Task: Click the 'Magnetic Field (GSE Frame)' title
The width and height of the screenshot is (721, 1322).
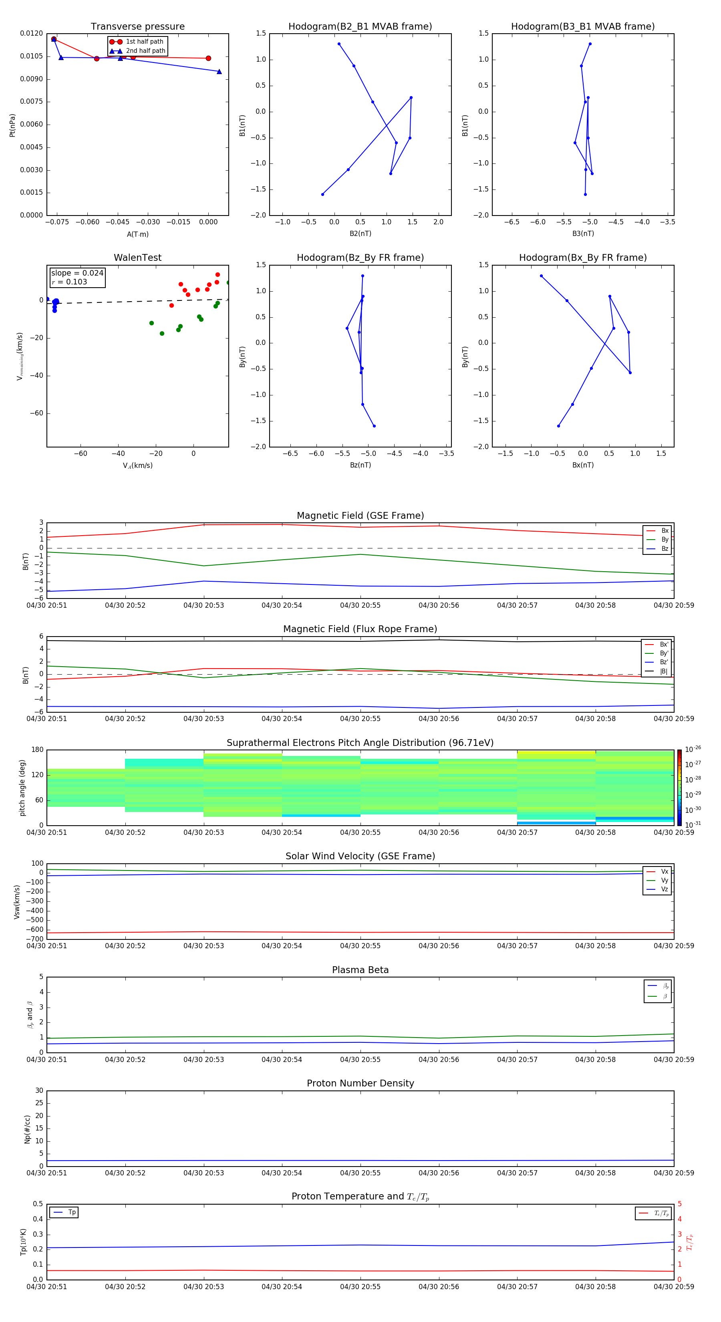Action: (x=360, y=516)
